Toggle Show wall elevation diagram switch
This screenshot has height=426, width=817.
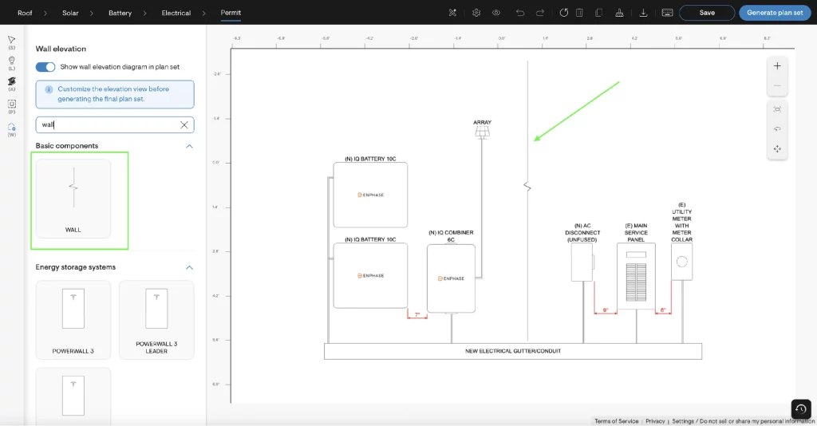tap(45, 67)
